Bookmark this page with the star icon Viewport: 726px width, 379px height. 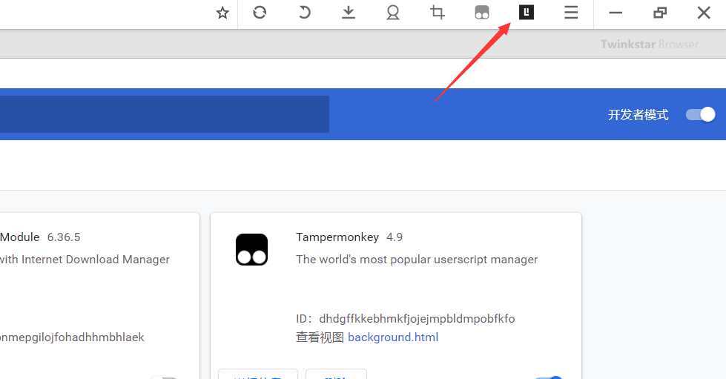pyautogui.click(x=222, y=13)
